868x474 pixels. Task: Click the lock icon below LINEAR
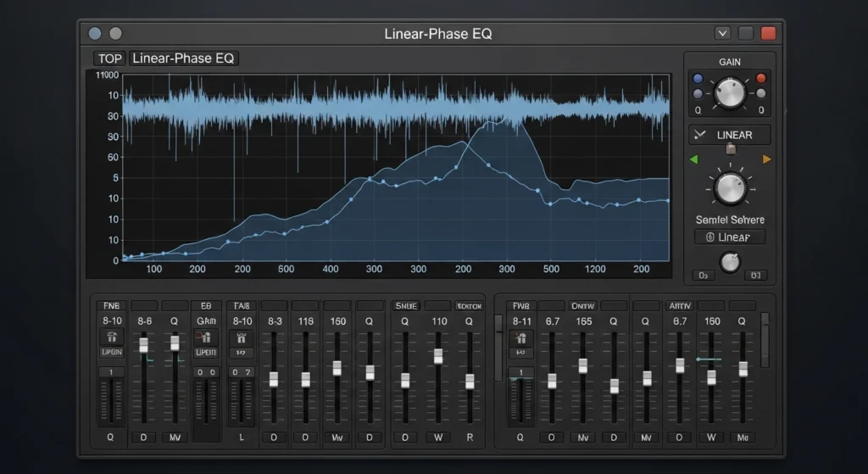[x=731, y=148]
